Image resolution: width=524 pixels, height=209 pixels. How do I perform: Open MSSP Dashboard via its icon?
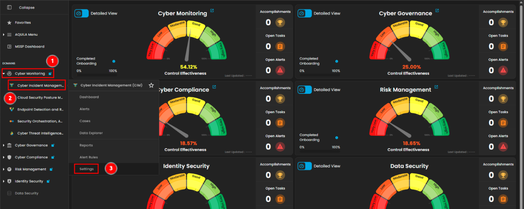pos(9,47)
